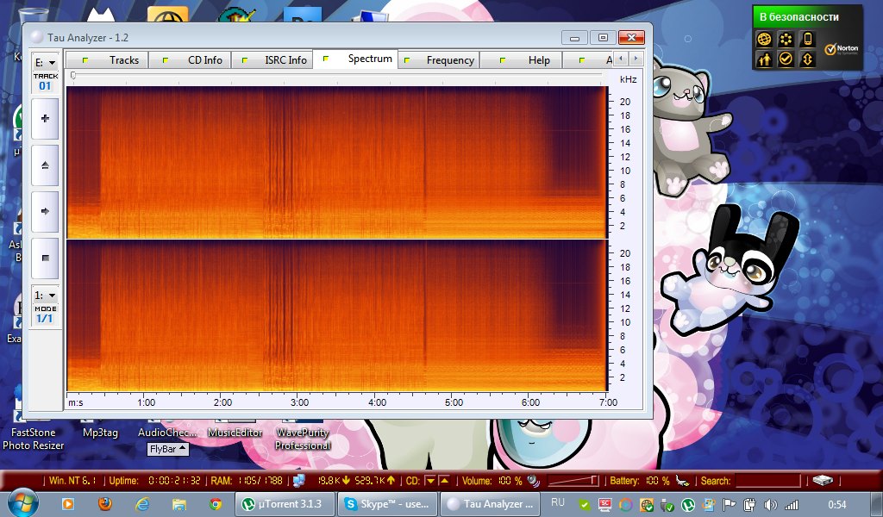Viewport: 883px width, 517px height.
Task: Eject the CD using the eject button
Action: pos(45,165)
